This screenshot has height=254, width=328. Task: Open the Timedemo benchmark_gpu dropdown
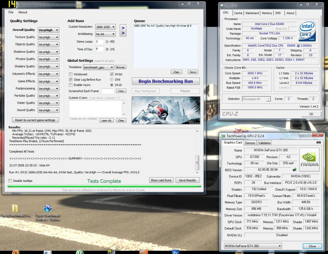coord(98,67)
